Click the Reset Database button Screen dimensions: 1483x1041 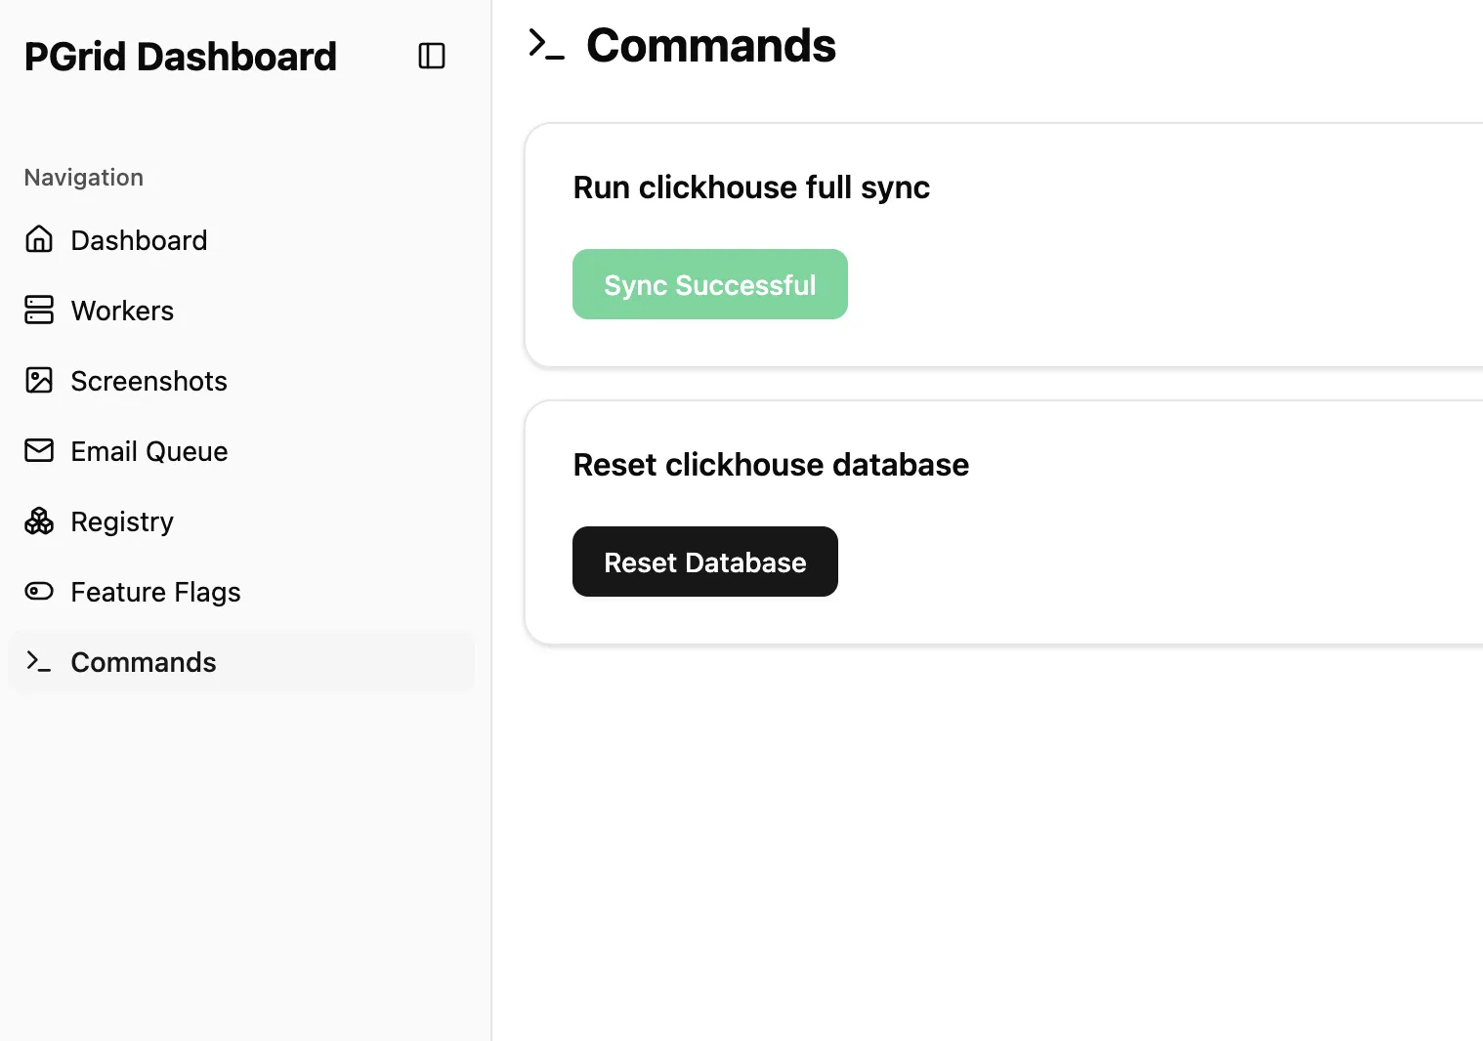point(704,562)
